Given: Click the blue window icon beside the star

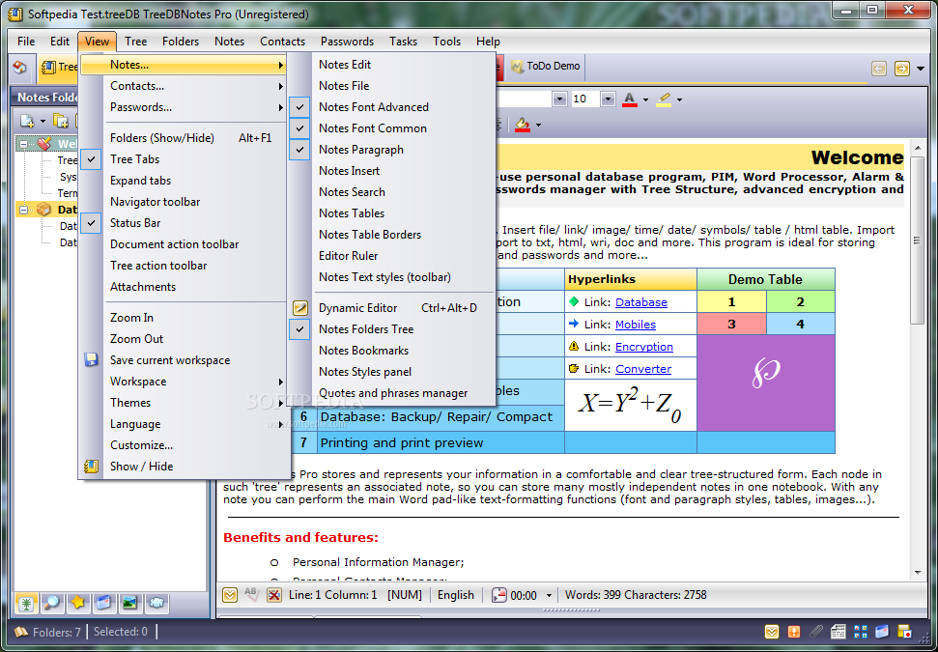Looking at the screenshot, I should click(104, 603).
